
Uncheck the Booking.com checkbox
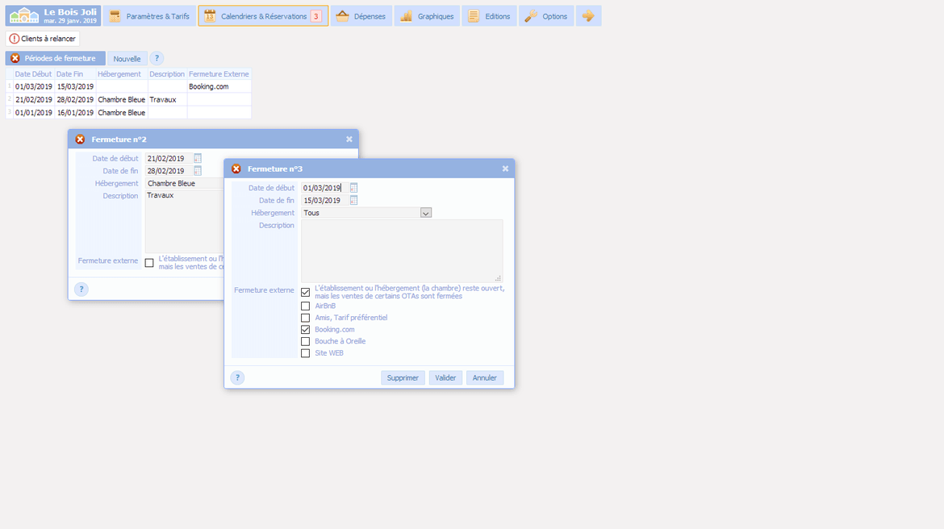305,330
